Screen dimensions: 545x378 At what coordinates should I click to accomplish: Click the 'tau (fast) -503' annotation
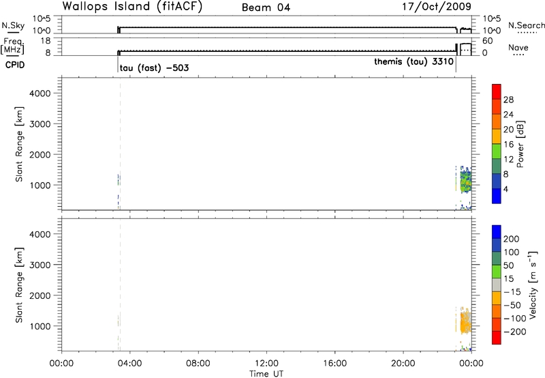click(x=155, y=68)
